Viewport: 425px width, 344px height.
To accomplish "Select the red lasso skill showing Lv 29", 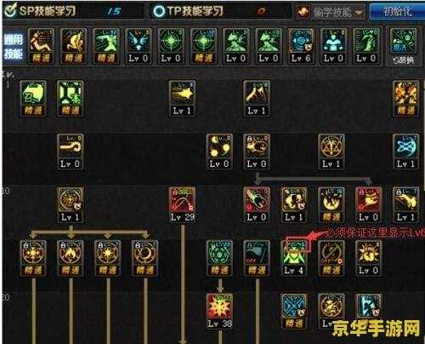I will (x=182, y=204).
